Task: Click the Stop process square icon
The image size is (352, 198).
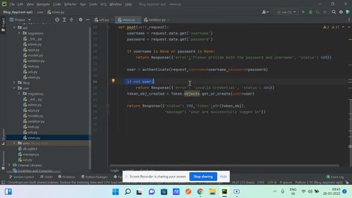Action: [x=325, y=12]
